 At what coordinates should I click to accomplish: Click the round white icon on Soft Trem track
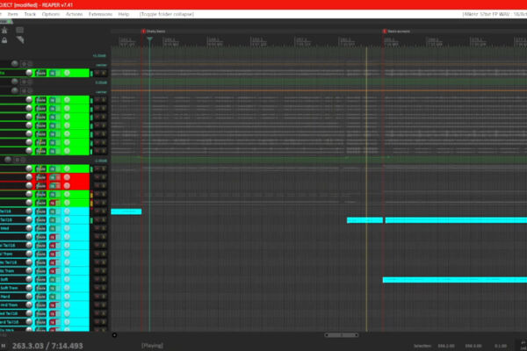coord(67,288)
